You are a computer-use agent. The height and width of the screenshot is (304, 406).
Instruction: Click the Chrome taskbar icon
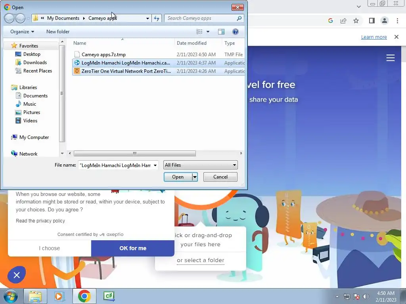pos(84,296)
